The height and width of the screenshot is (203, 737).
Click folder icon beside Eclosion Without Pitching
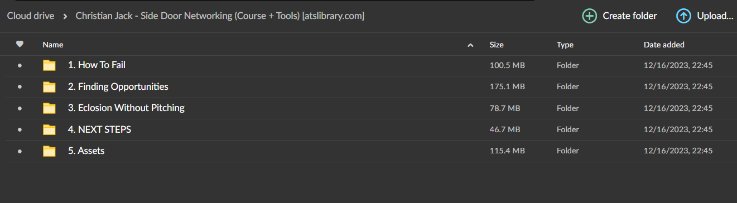50,108
